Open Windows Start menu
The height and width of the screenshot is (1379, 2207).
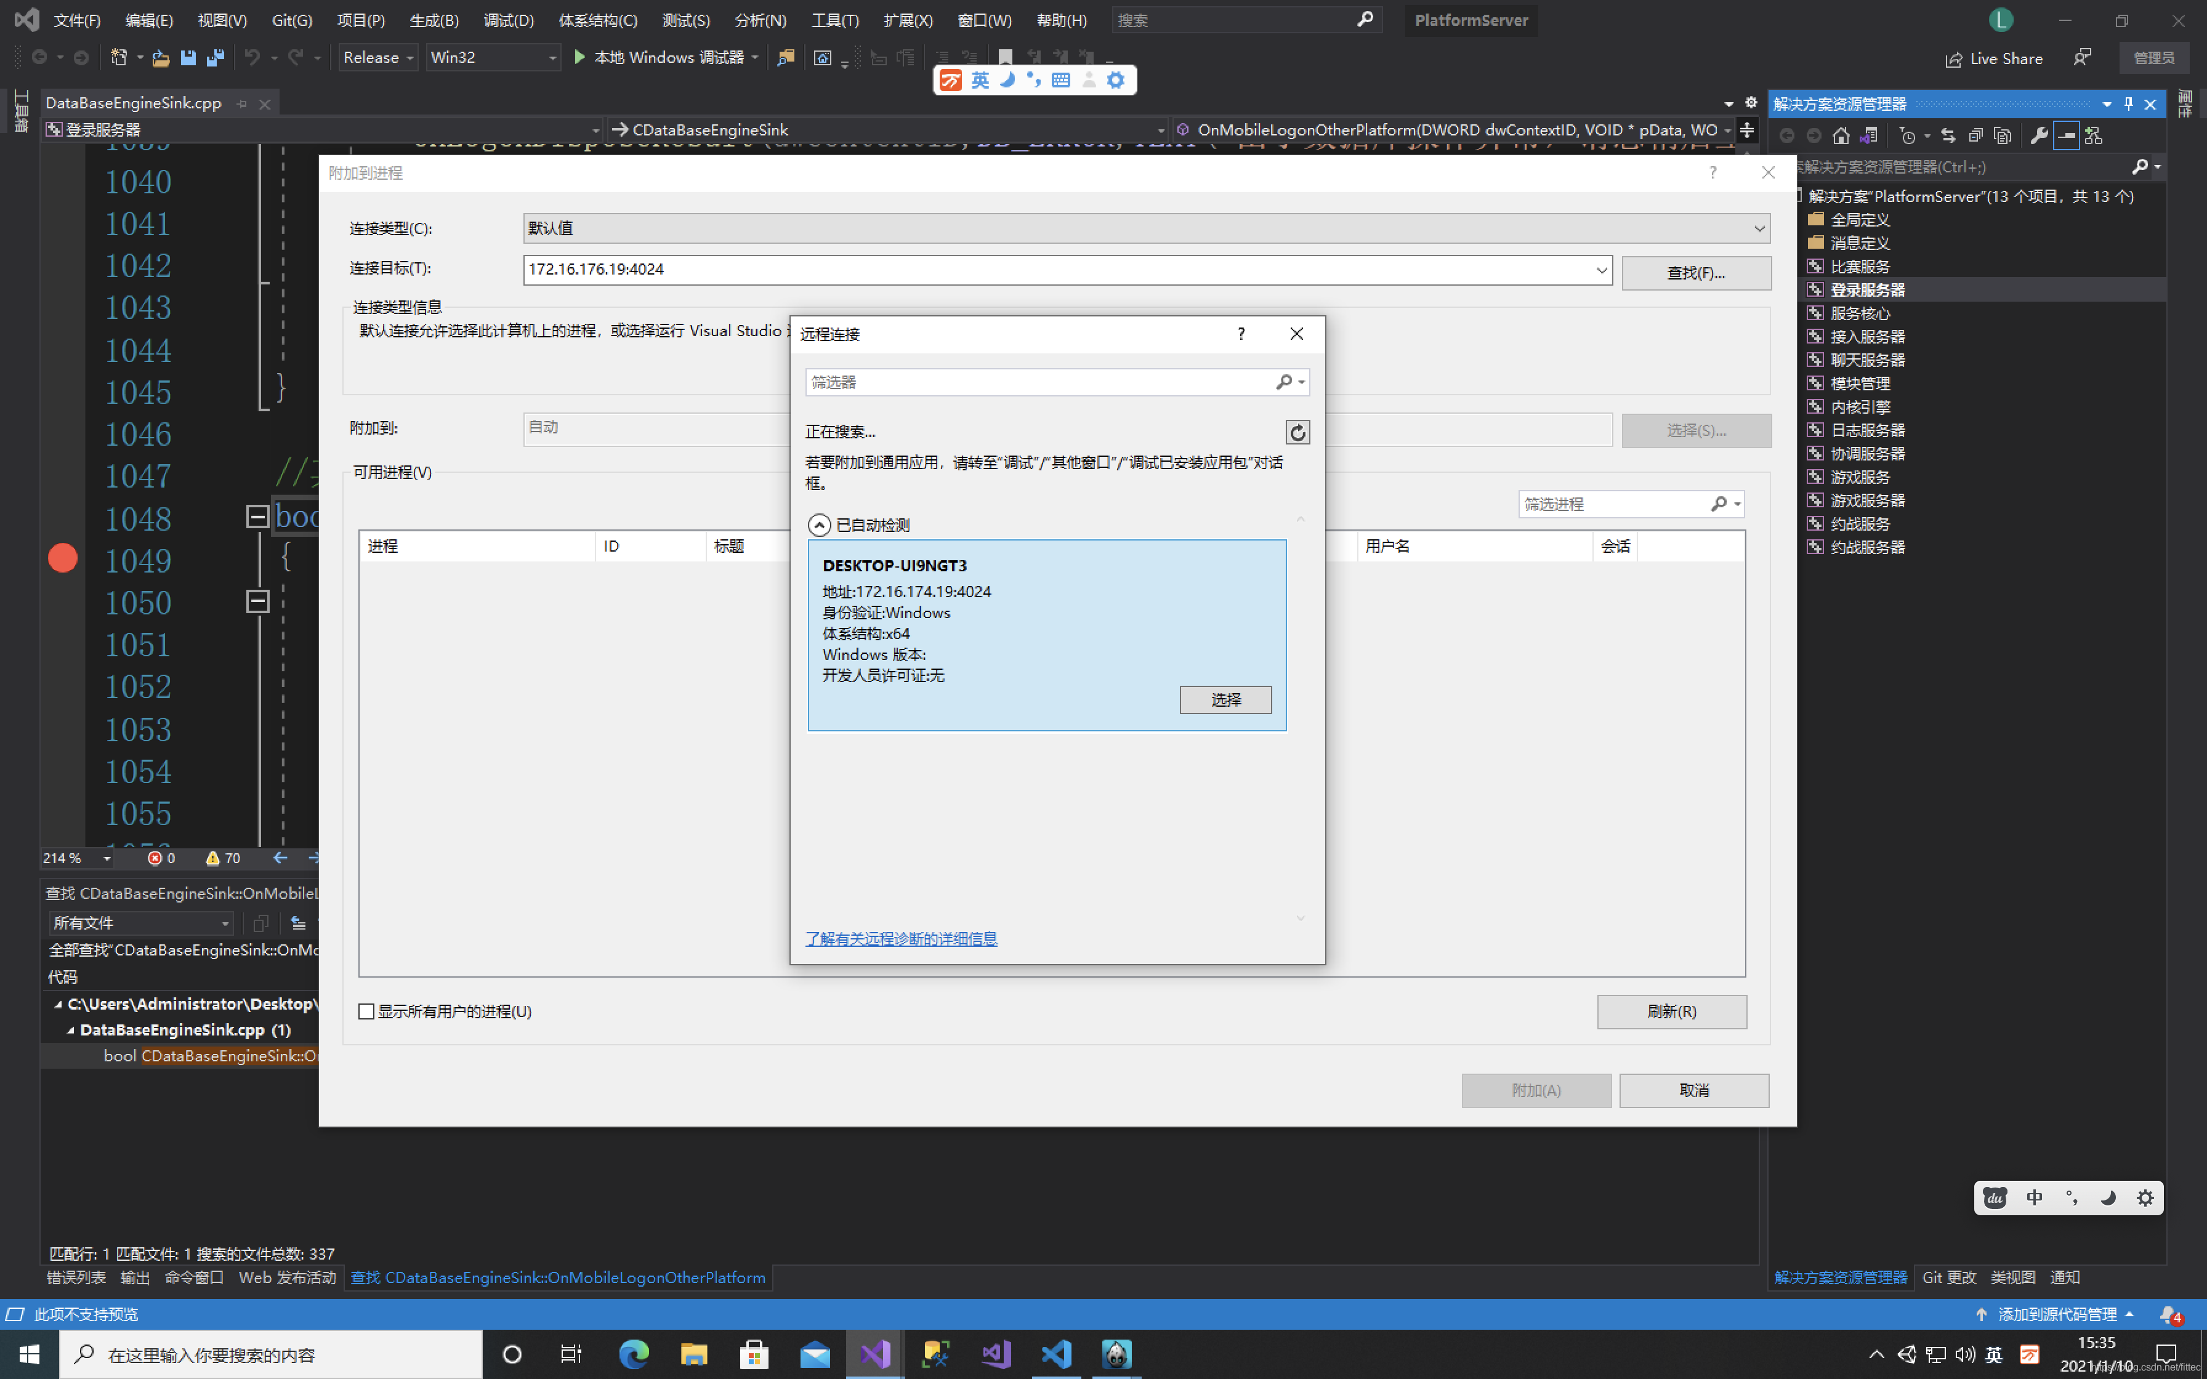pyautogui.click(x=29, y=1354)
